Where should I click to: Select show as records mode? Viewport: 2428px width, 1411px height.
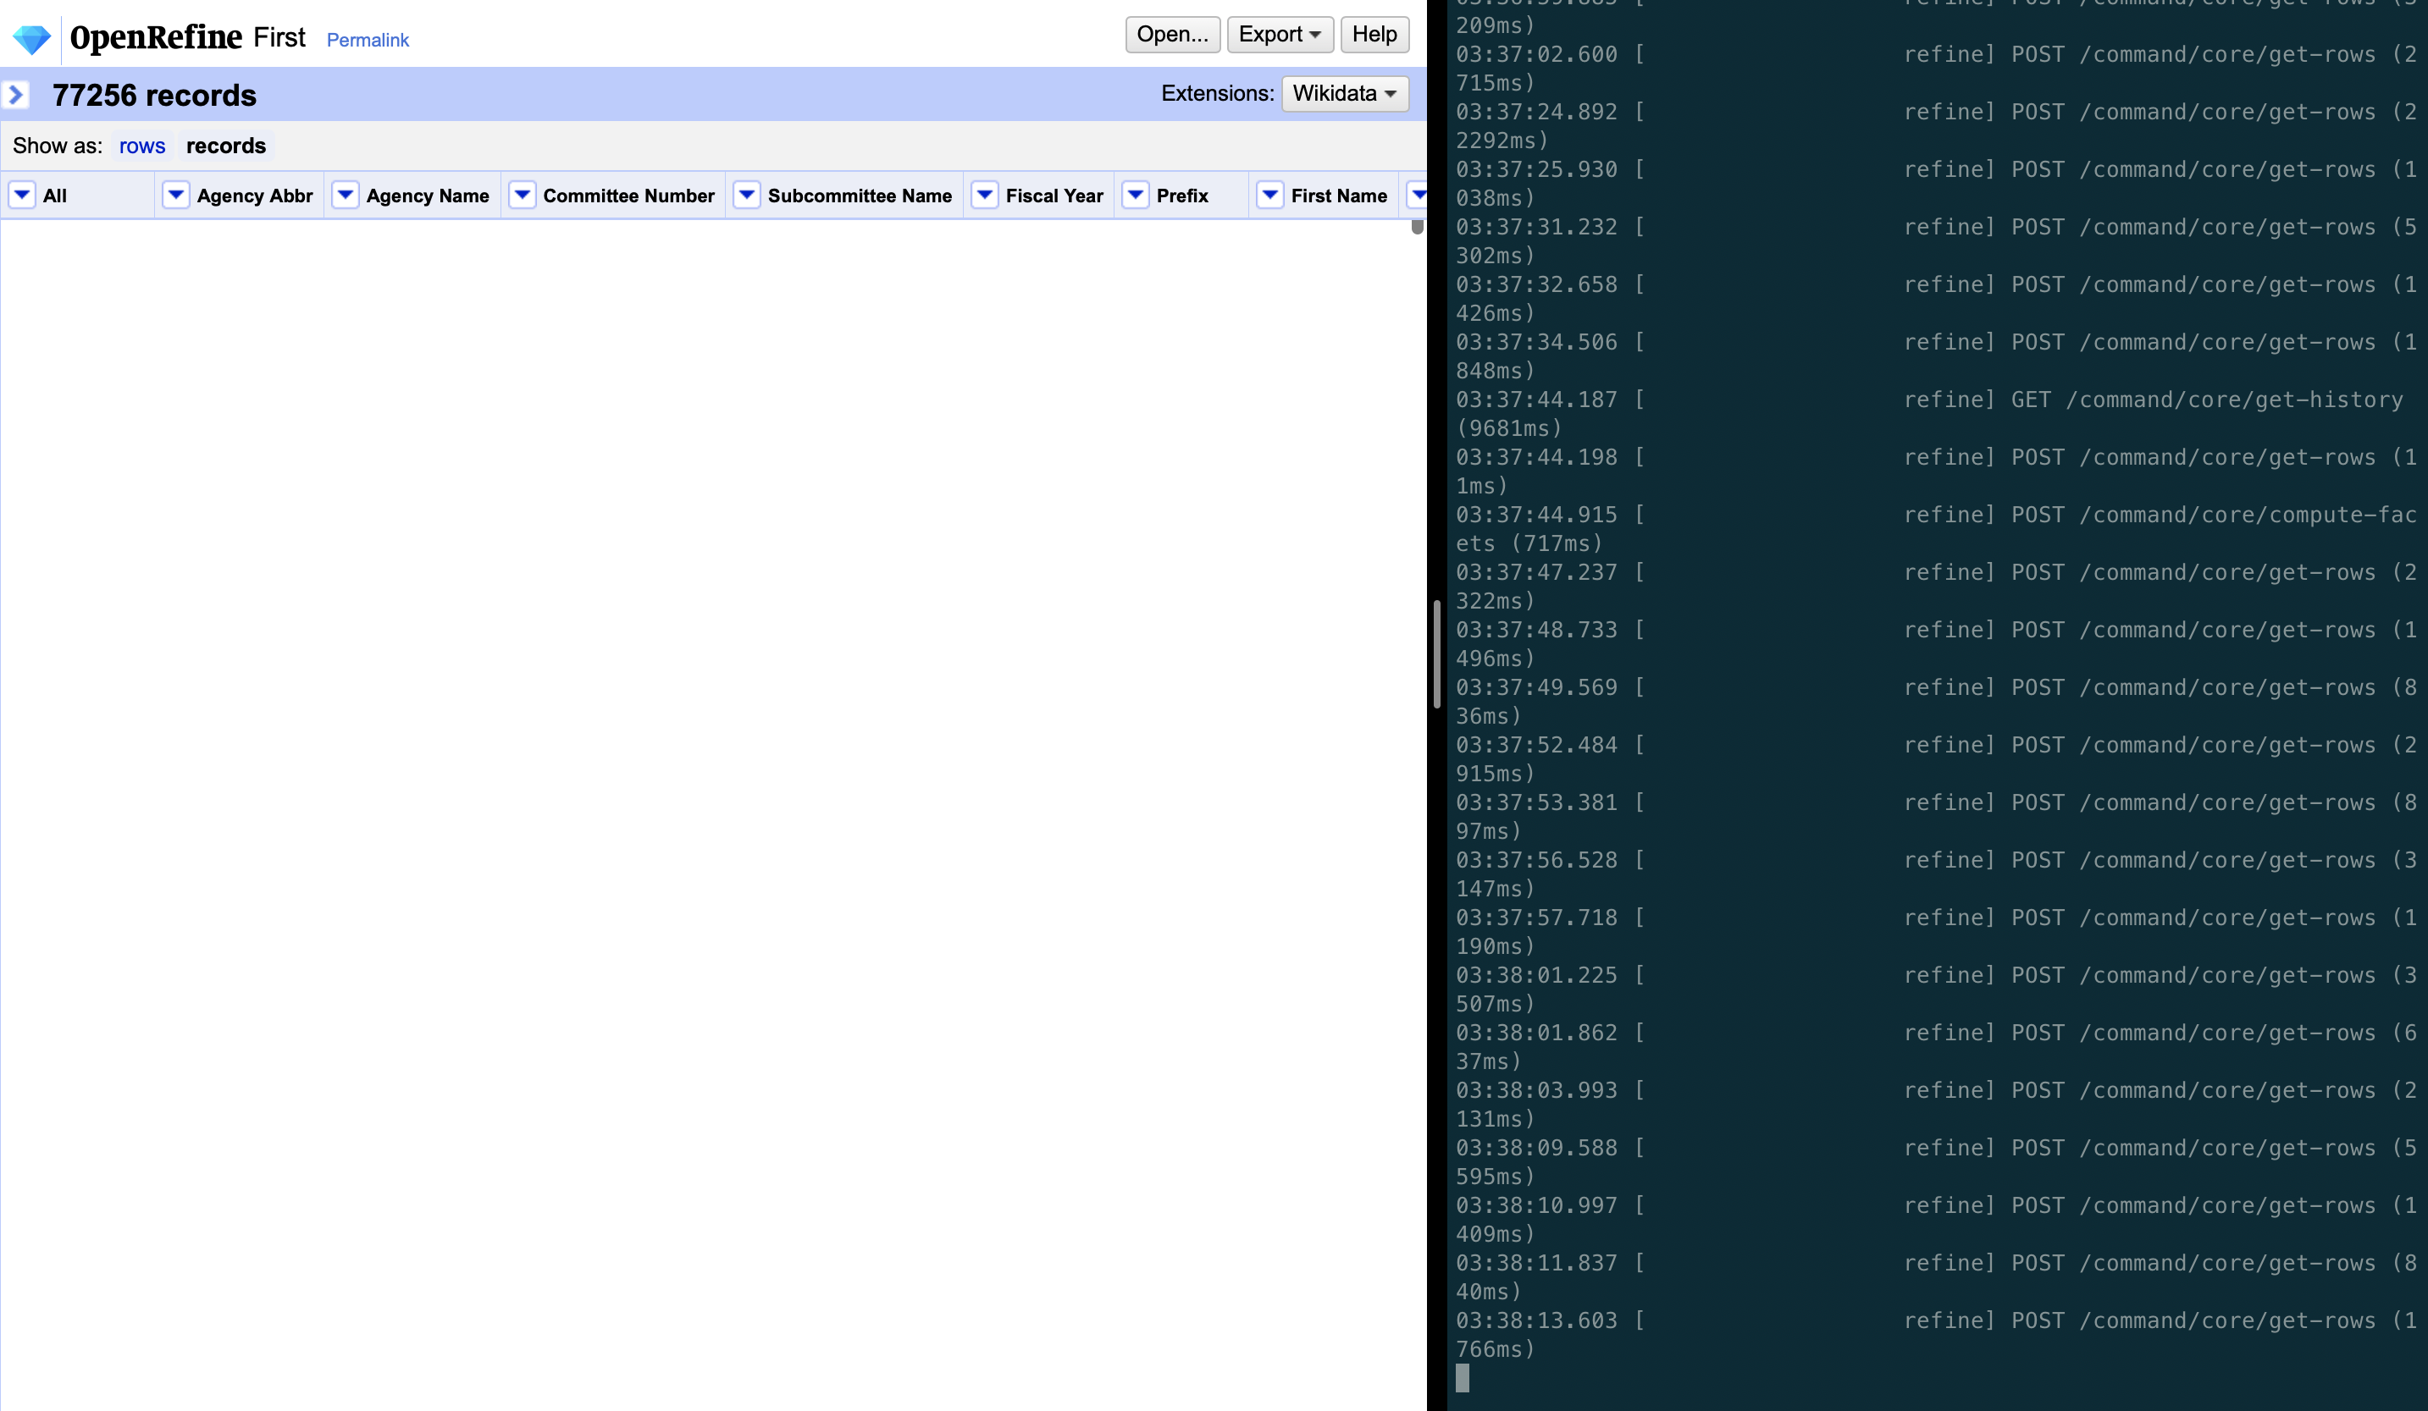click(226, 146)
